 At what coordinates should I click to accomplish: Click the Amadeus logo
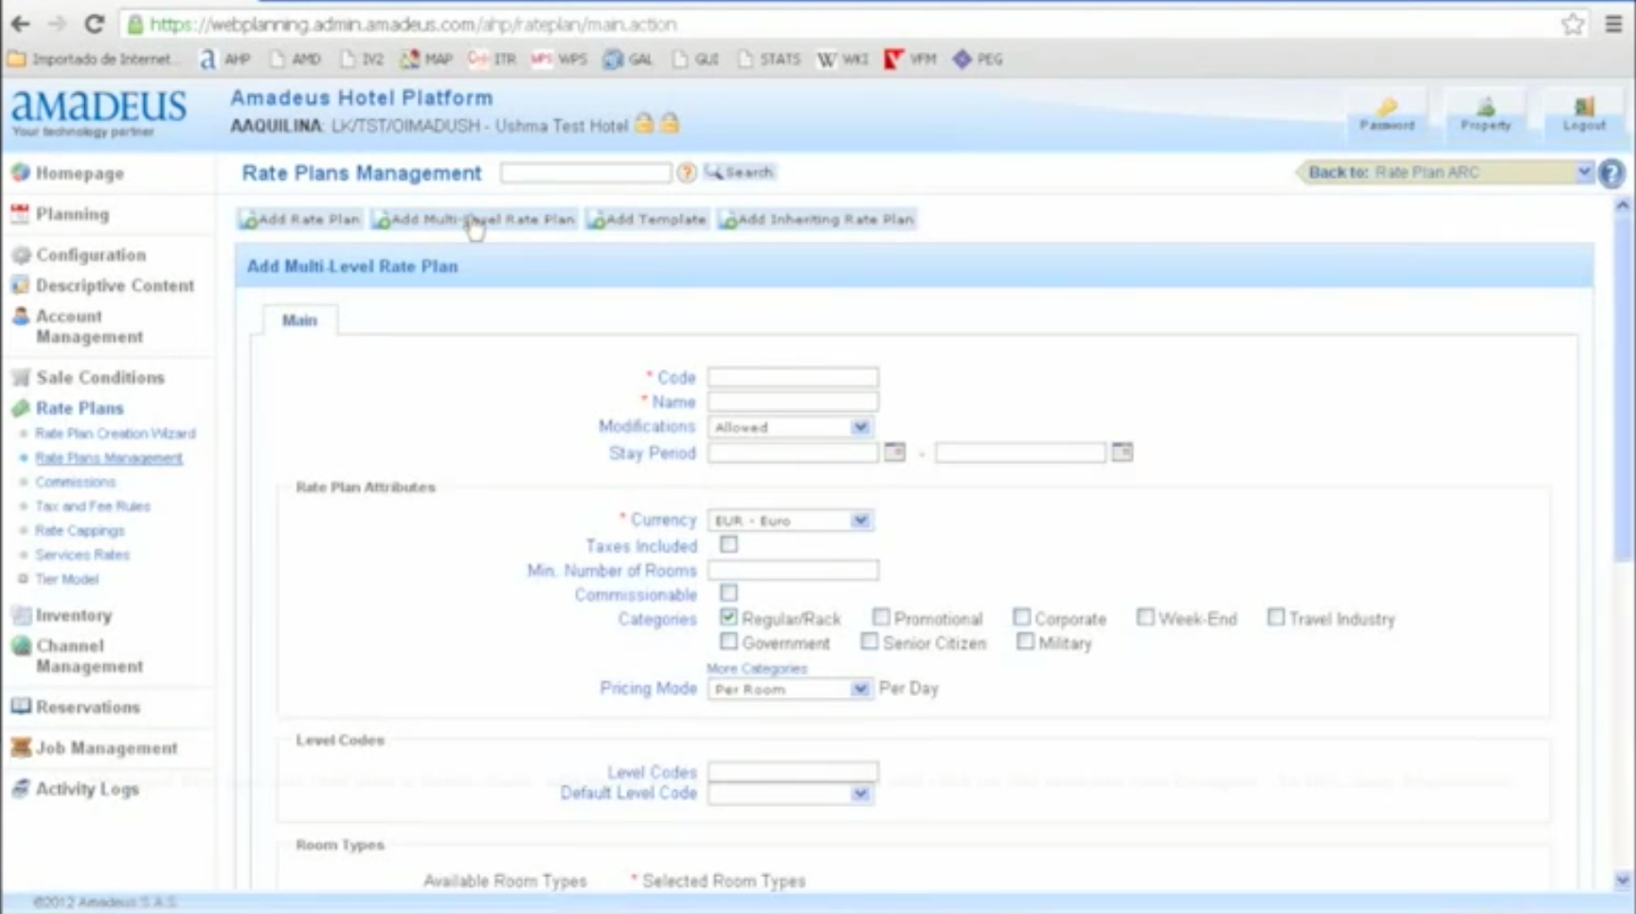[x=99, y=113]
